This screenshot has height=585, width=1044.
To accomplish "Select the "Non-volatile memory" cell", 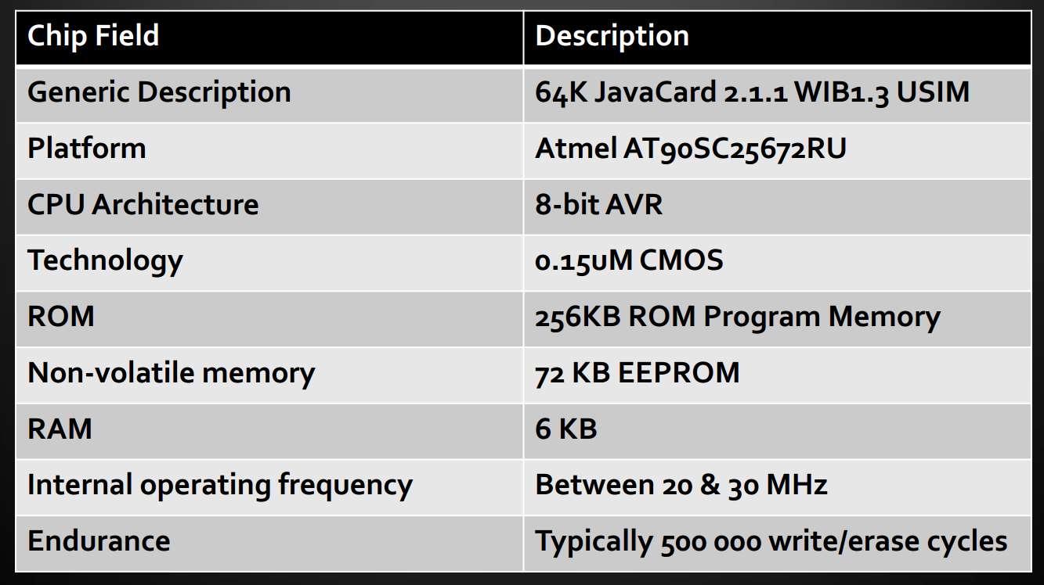I will (x=171, y=373).
